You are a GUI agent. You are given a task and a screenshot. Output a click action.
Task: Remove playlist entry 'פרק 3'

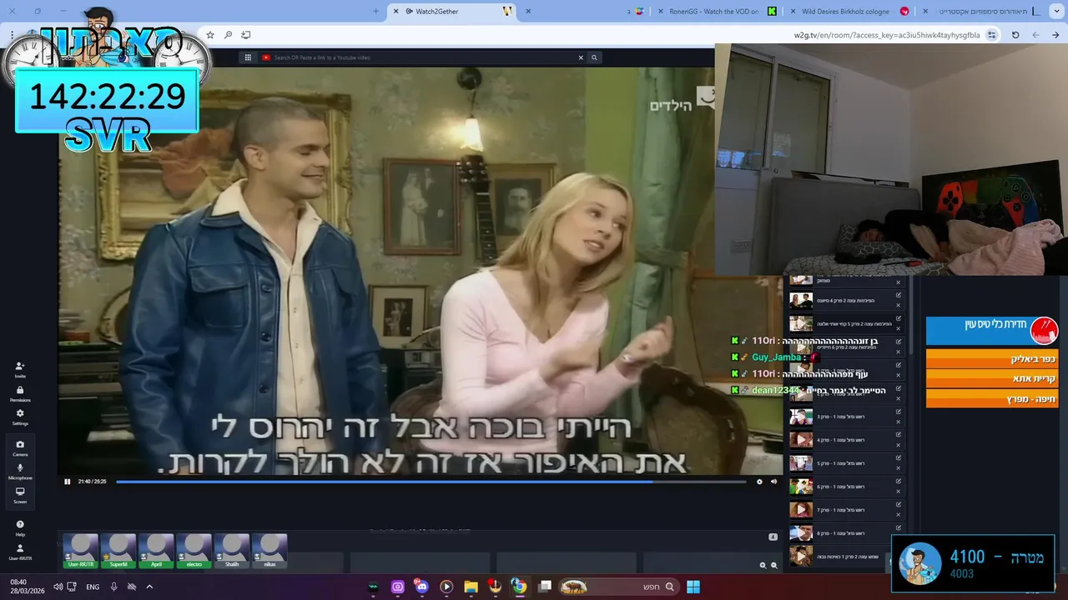click(899, 422)
